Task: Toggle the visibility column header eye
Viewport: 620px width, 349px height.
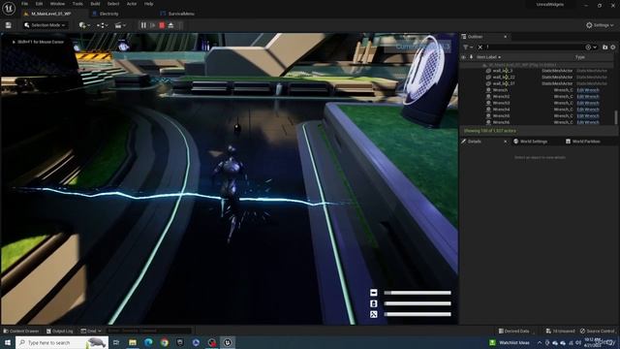Action: (463, 57)
